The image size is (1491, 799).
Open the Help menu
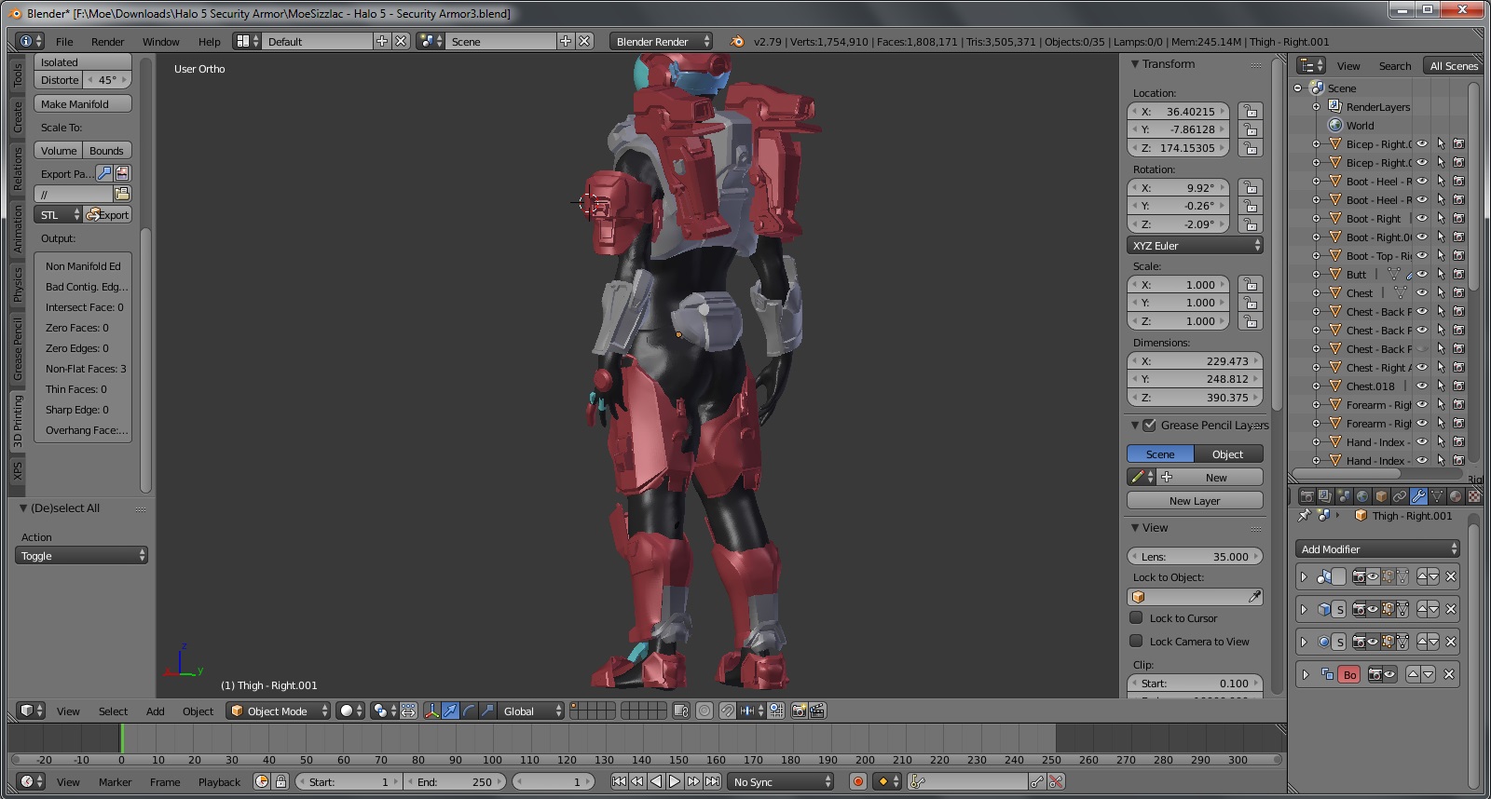(x=210, y=41)
